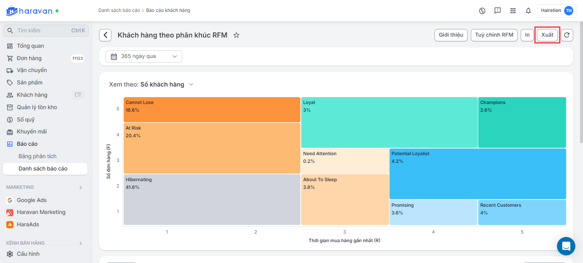Star the RFM report as favorite
The image size is (583, 263).
tap(236, 35)
